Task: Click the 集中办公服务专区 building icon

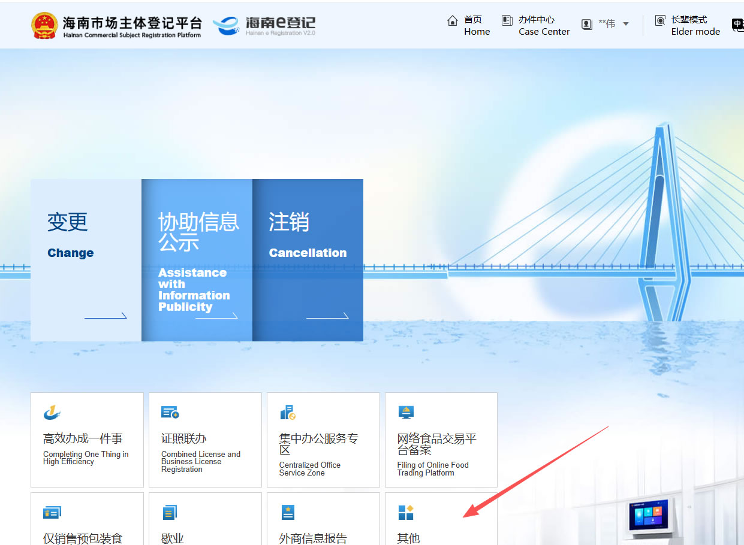Action: pyautogui.click(x=288, y=413)
